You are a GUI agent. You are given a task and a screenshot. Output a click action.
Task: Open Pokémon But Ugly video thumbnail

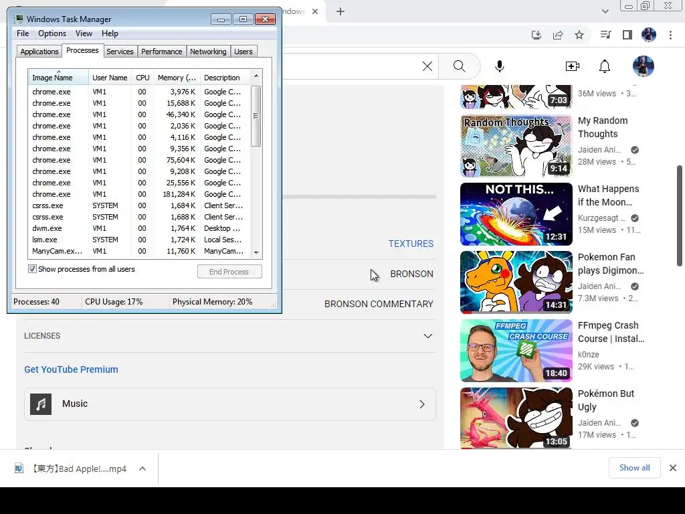pos(516,418)
